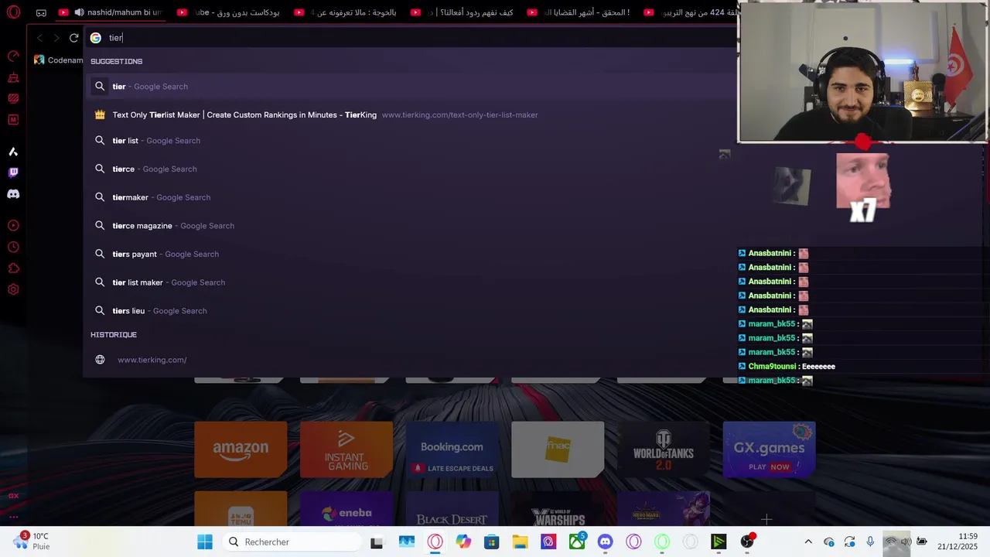The width and height of the screenshot is (990, 557).
Task: Select the 'tier list' search suggestion
Action: [x=410, y=141]
